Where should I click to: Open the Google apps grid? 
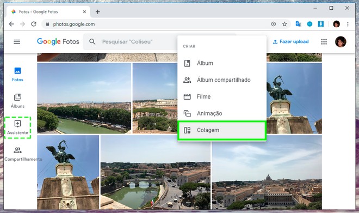click(324, 42)
